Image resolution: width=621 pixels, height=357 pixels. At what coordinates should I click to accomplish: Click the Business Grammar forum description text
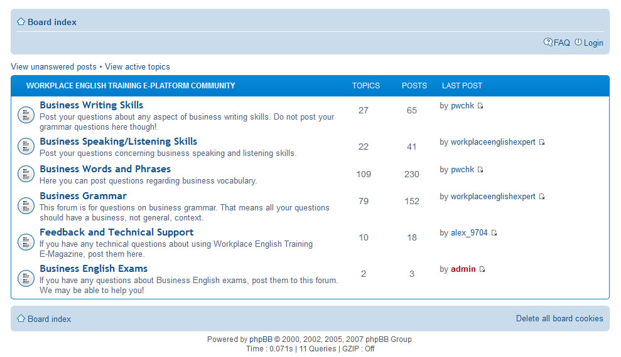click(184, 213)
